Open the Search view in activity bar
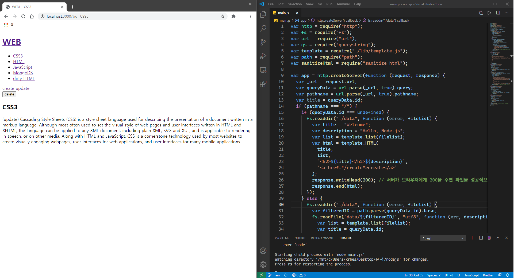514x278 pixels. click(x=263, y=28)
